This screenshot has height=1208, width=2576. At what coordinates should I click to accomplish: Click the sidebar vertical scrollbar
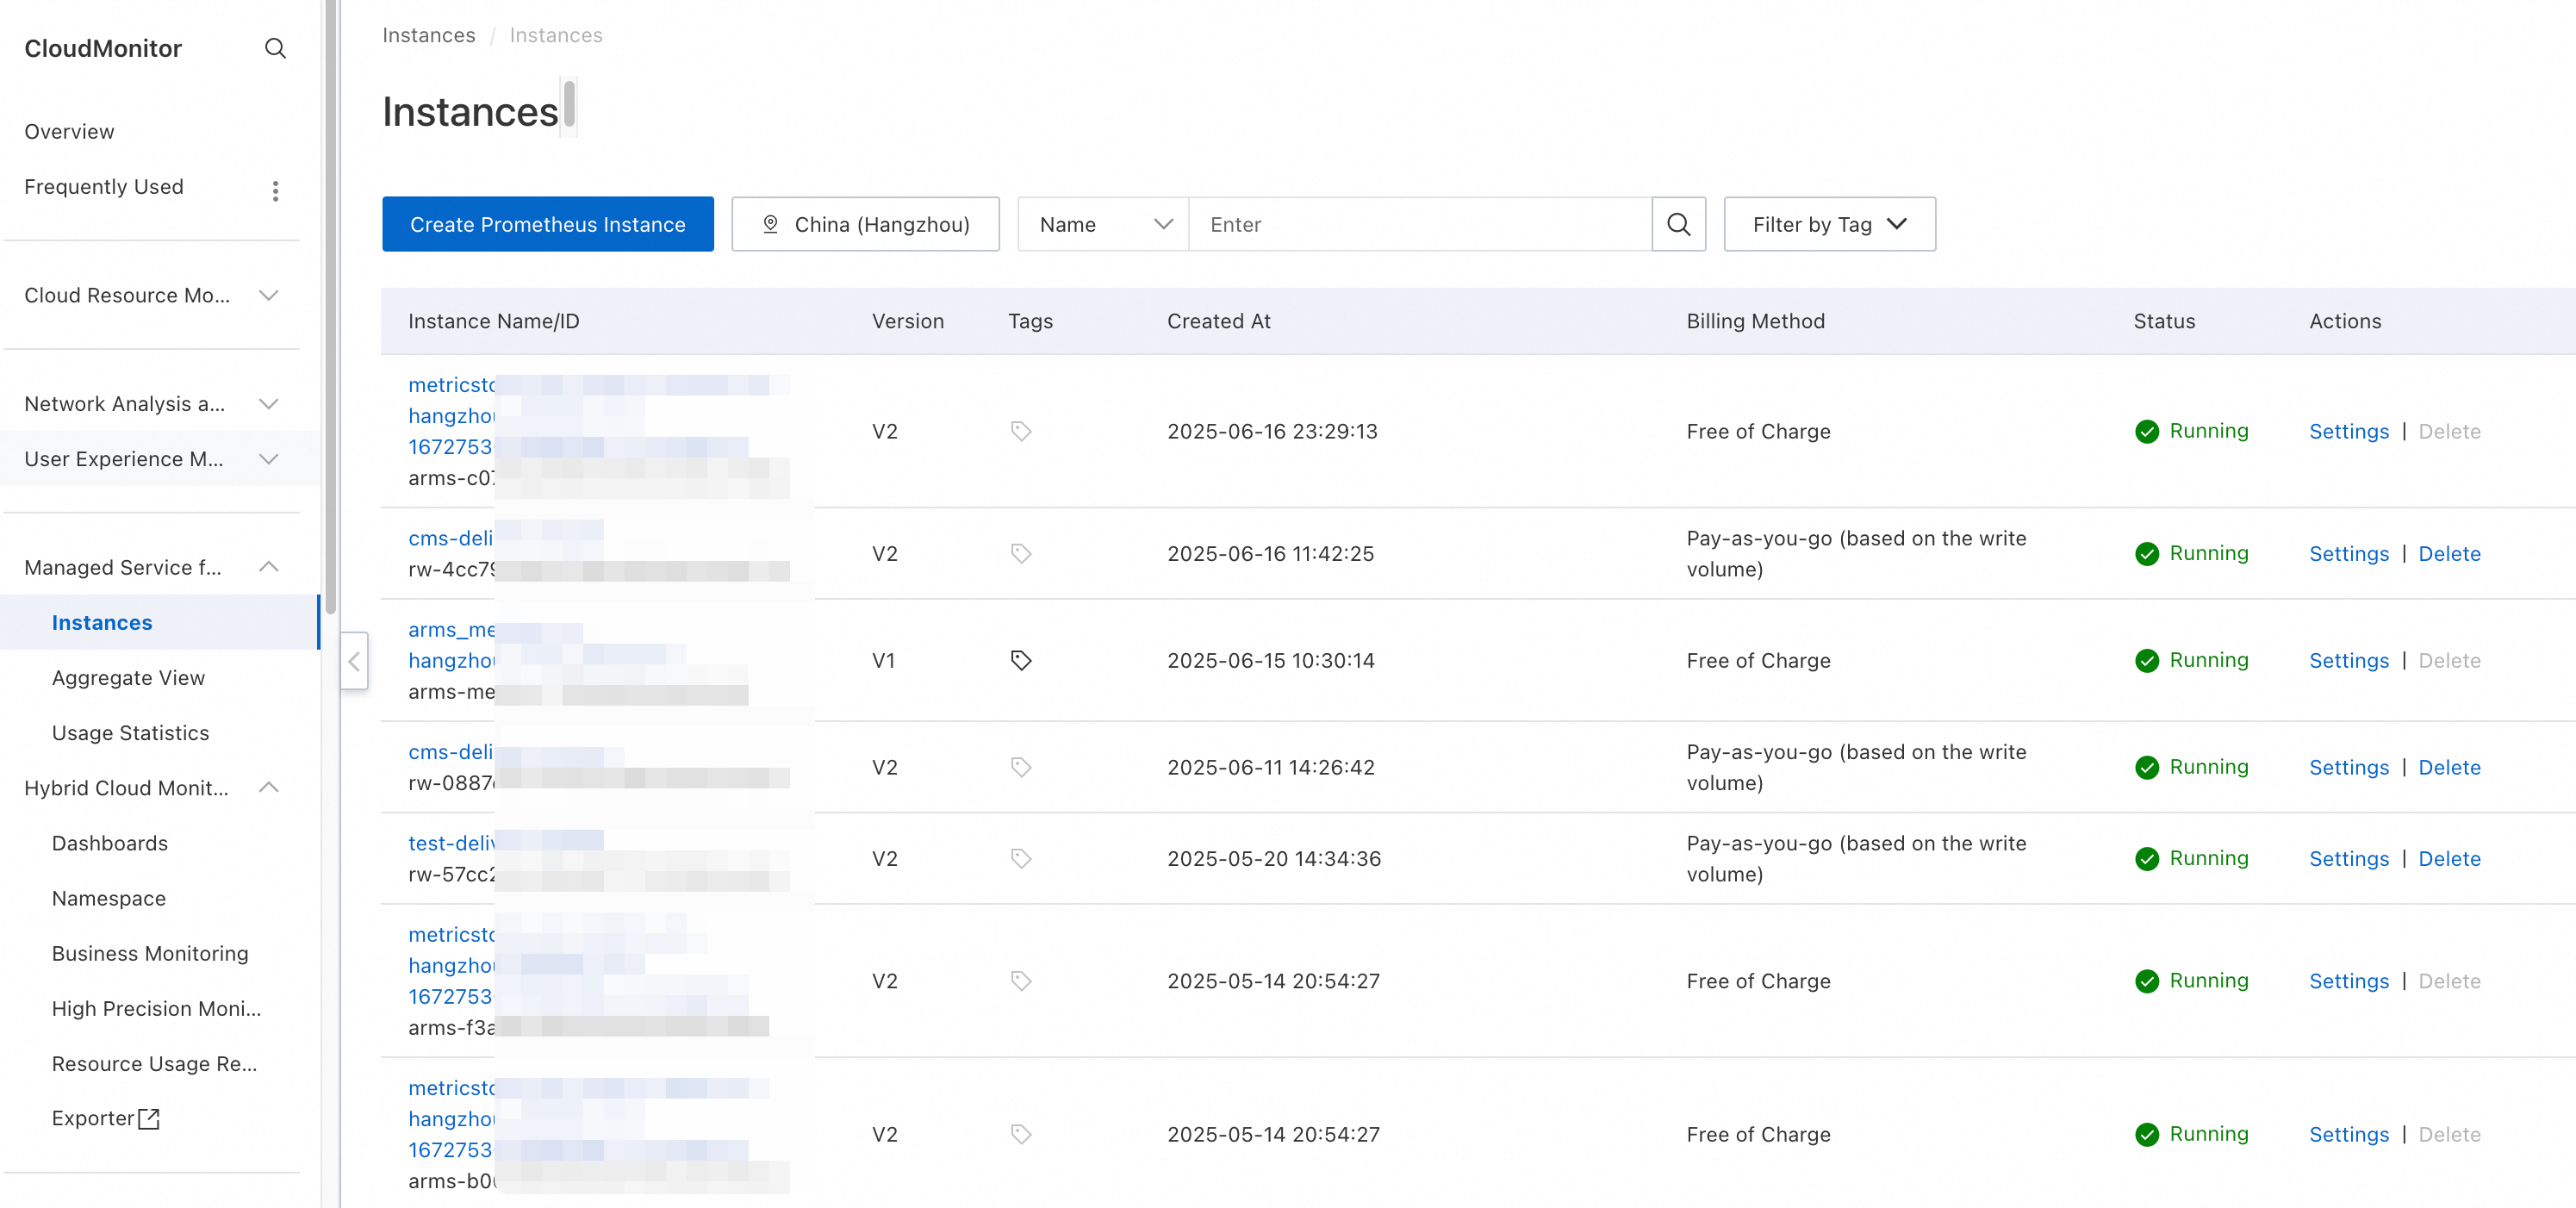[x=330, y=300]
